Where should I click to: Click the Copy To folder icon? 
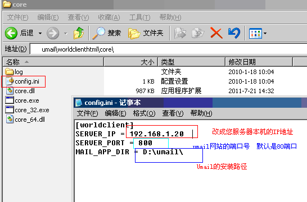(198, 33)
